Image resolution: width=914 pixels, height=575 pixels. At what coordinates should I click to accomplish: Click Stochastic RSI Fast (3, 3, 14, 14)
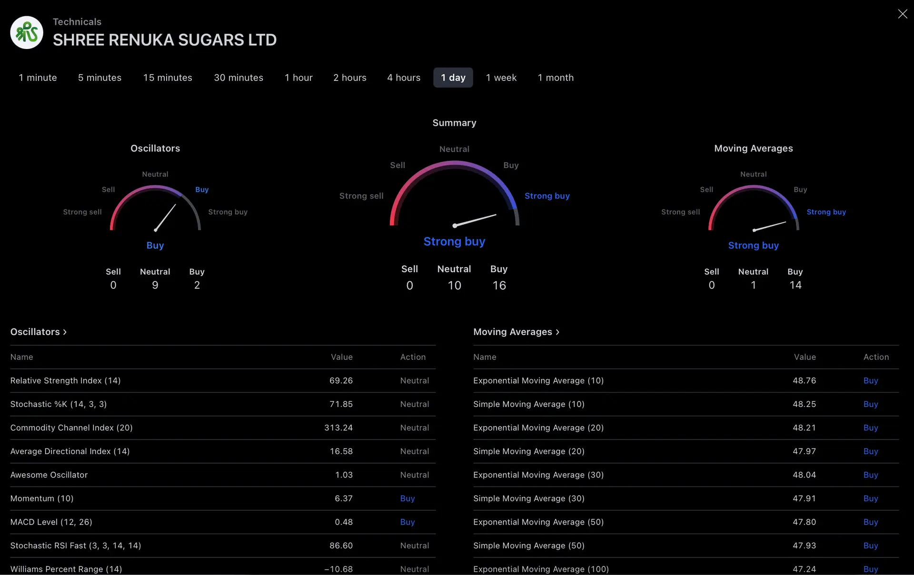click(76, 545)
